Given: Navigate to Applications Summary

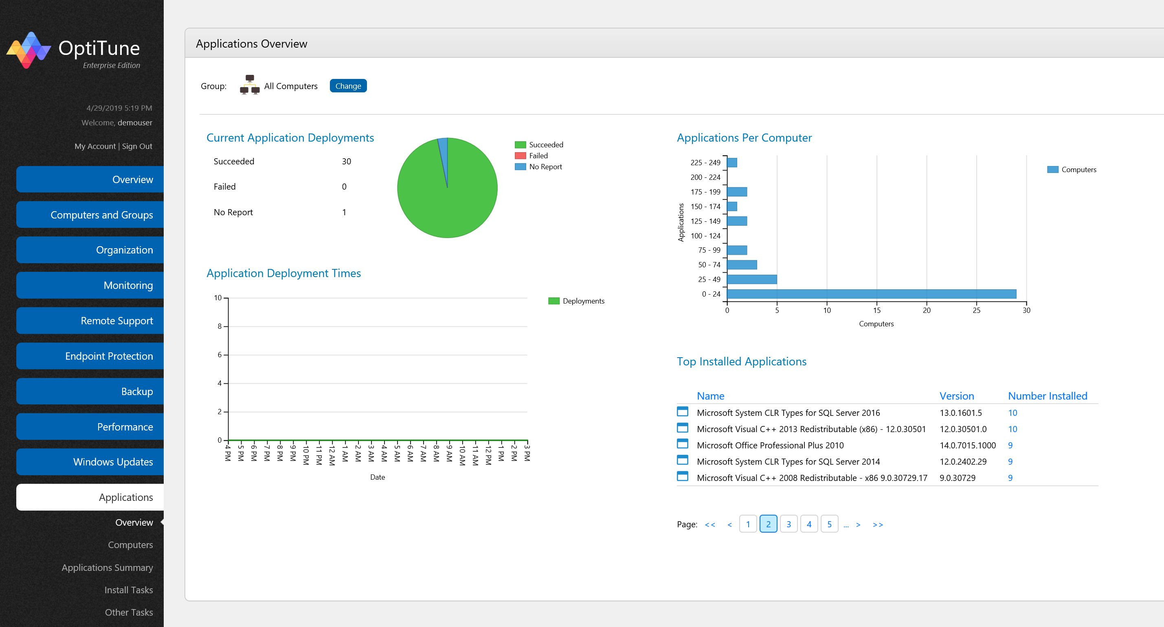Looking at the screenshot, I should click(x=107, y=568).
